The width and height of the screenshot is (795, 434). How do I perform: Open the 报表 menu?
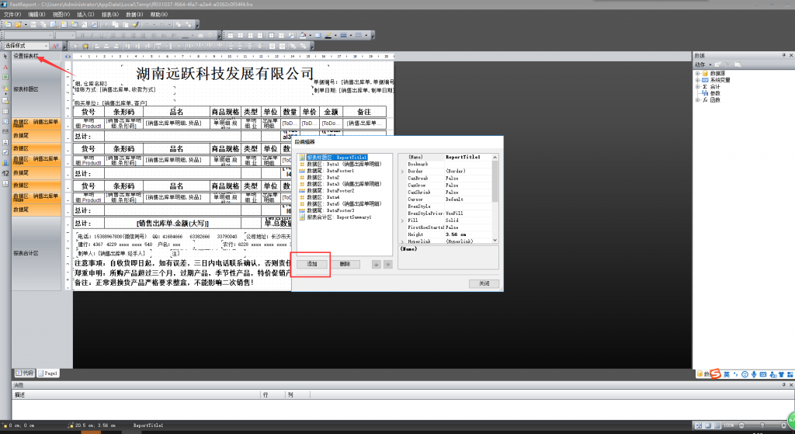[x=110, y=15]
